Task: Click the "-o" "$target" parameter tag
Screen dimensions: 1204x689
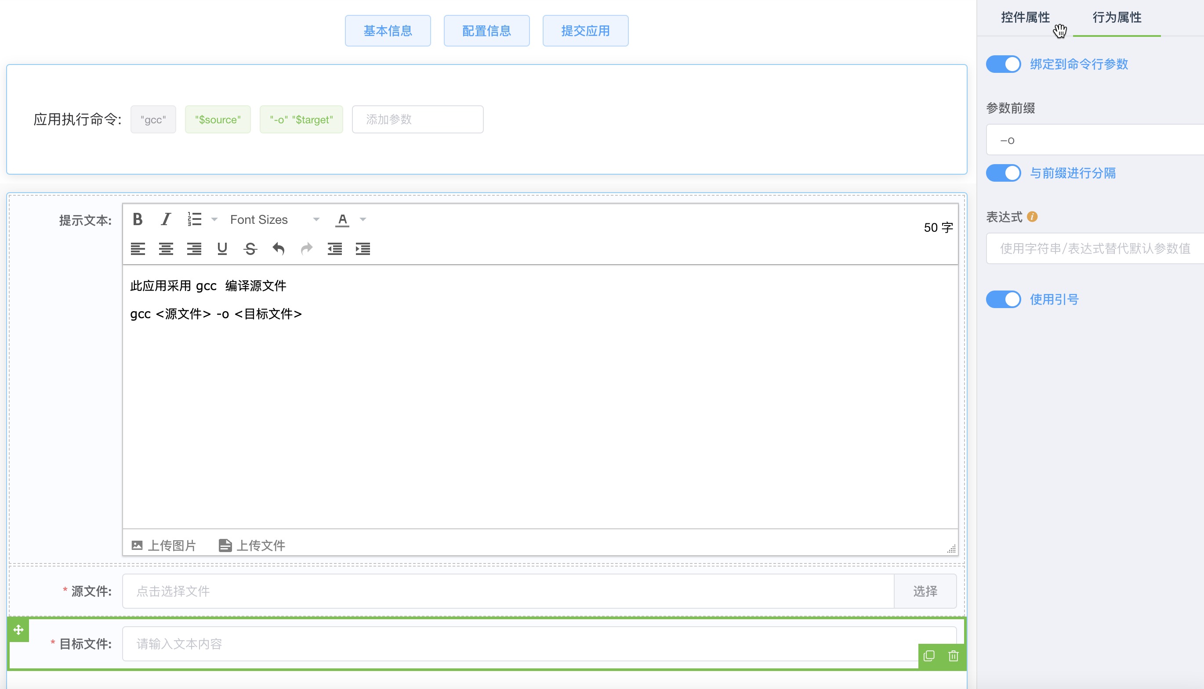Action: coord(301,119)
